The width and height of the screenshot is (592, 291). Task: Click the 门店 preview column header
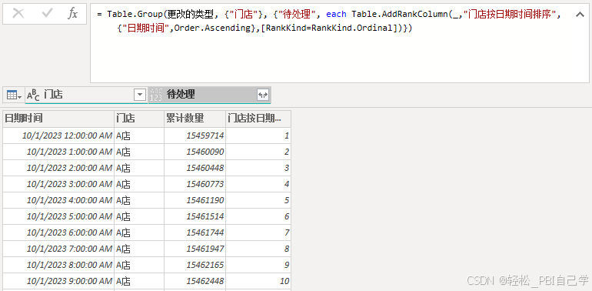click(139, 119)
